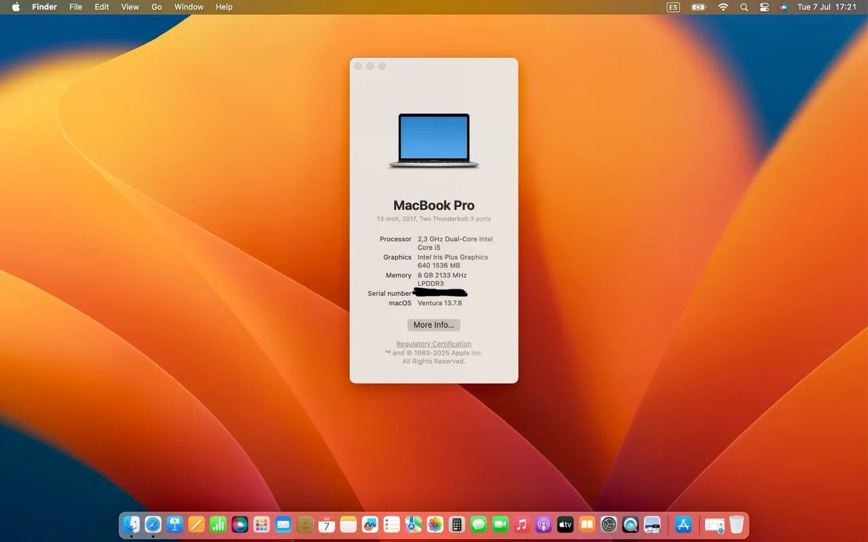
Task: Open the Wi-Fi menu
Action: coord(724,7)
